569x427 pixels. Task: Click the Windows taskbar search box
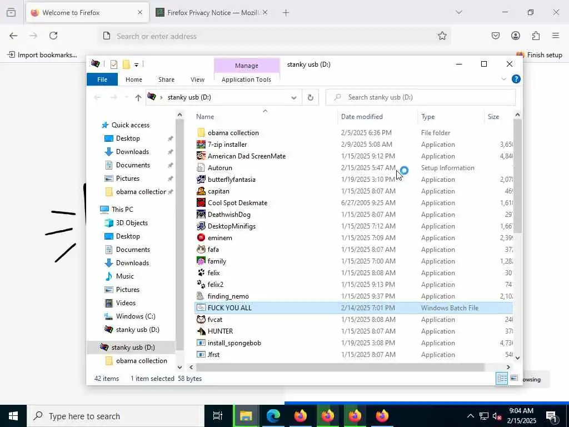click(x=116, y=416)
